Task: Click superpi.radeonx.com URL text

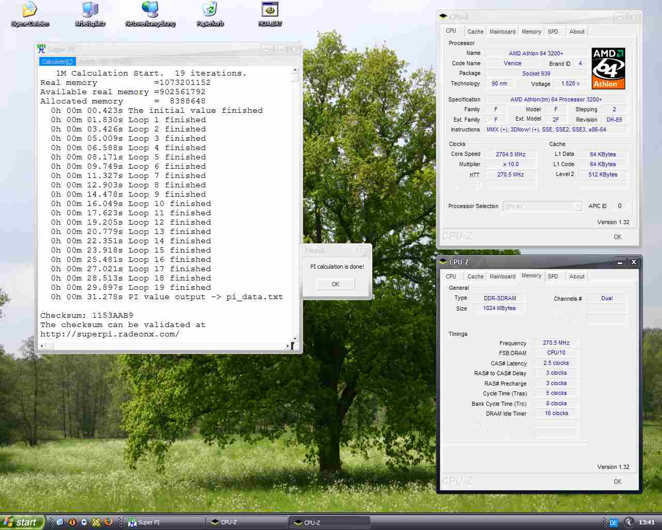Action: [x=110, y=334]
